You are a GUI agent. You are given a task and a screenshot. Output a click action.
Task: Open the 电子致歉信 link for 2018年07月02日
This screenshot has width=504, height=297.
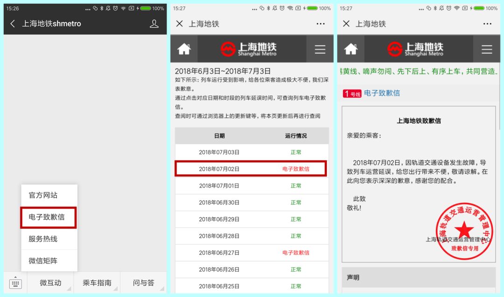(296, 169)
